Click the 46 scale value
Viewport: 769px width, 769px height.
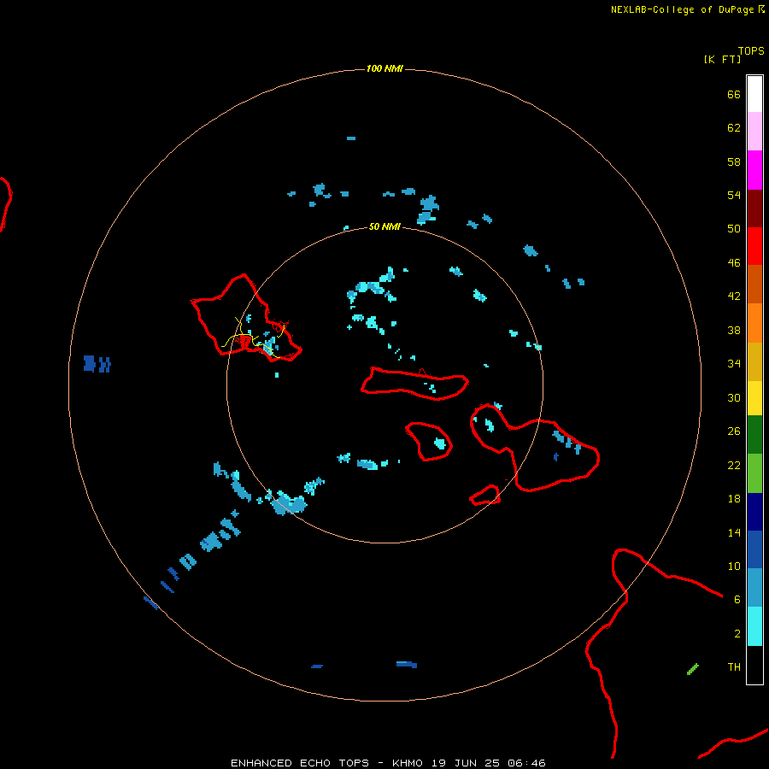tap(734, 263)
